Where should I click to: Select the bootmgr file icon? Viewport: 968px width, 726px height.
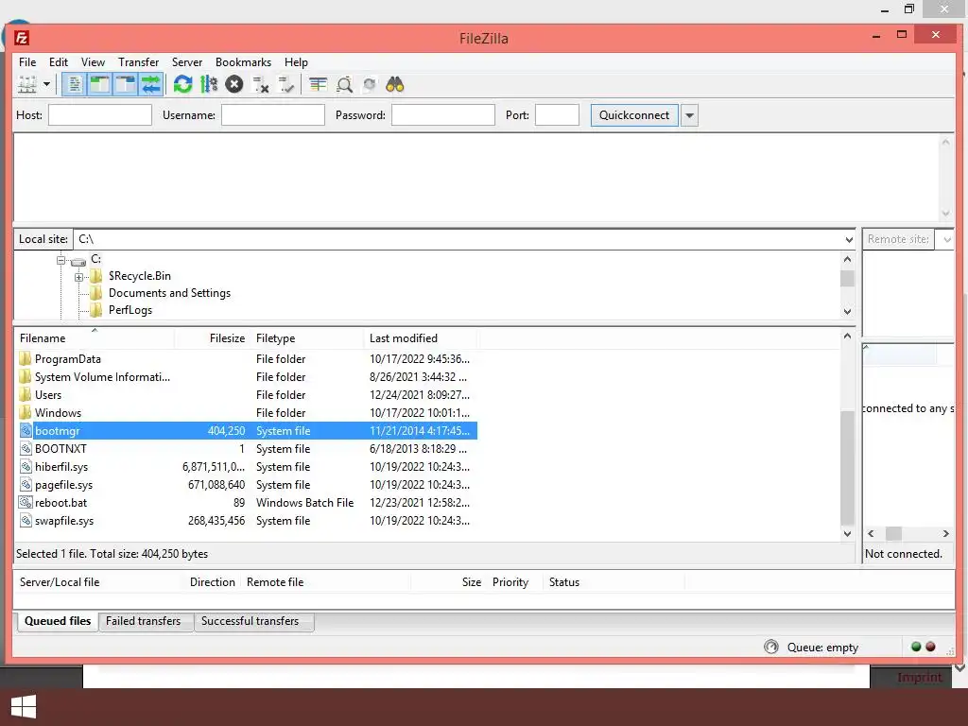(x=26, y=431)
